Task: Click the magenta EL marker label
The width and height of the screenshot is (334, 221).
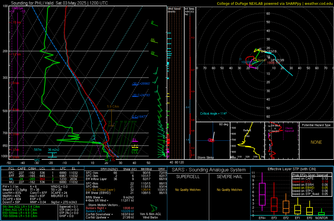Action: pos(134,140)
